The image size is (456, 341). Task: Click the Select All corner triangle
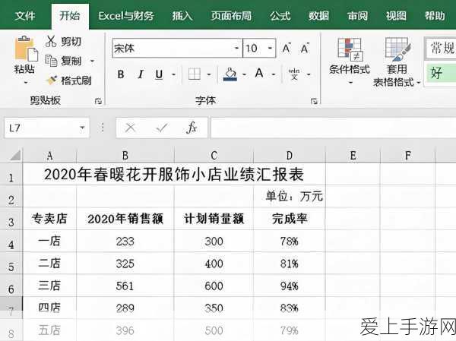[x=14, y=155]
